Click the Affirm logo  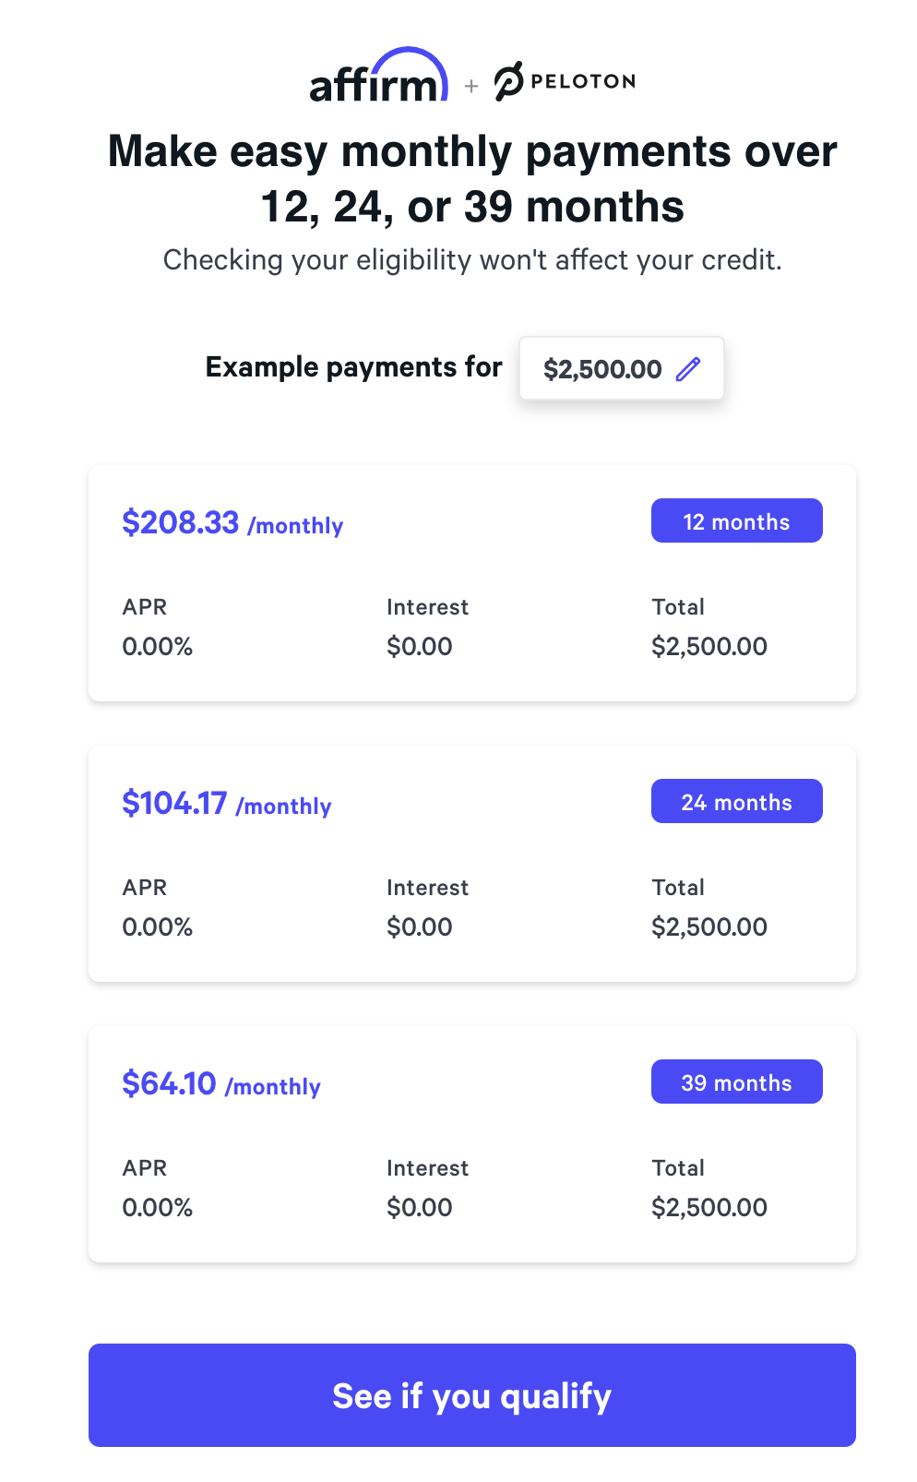(378, 78)
